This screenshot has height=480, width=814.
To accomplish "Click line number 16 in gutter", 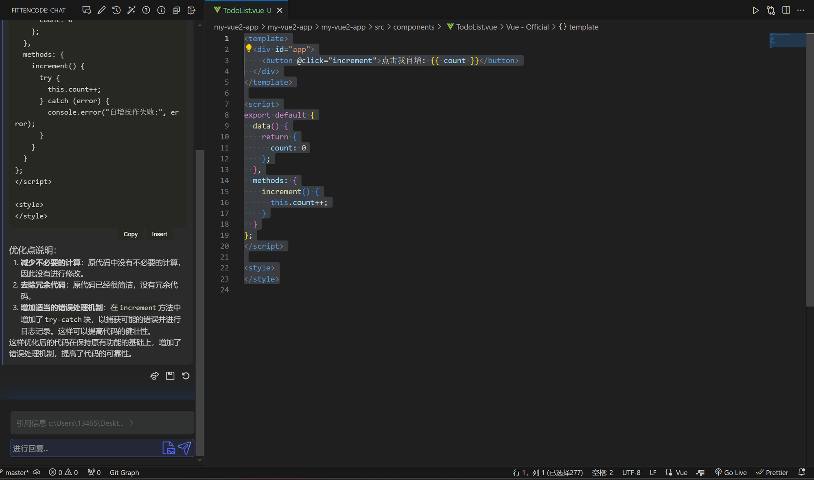I will [x=224, y=202].
